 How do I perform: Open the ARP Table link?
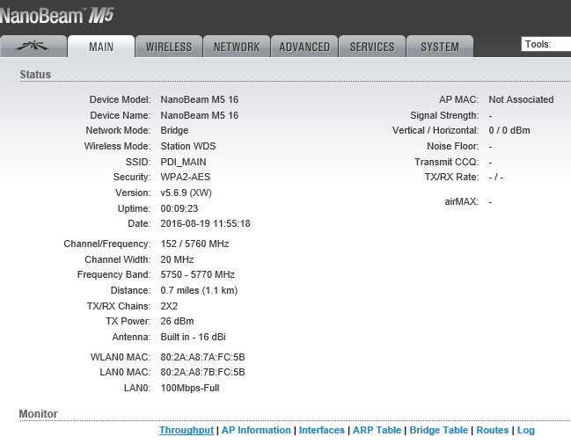click(377, 430)
